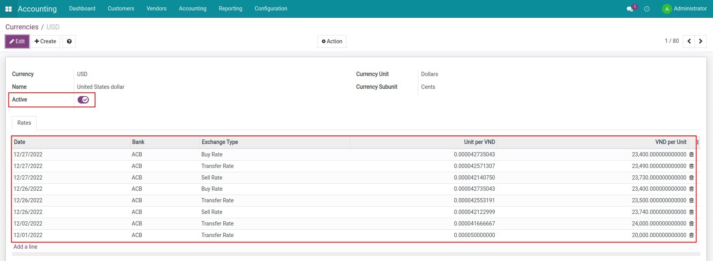Open the Administrator user menu

[x=684, y=8]
